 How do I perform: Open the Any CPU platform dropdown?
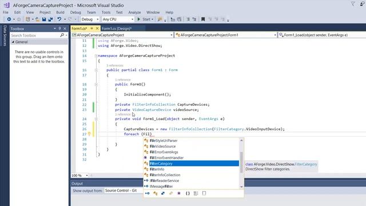coord(118,19)
